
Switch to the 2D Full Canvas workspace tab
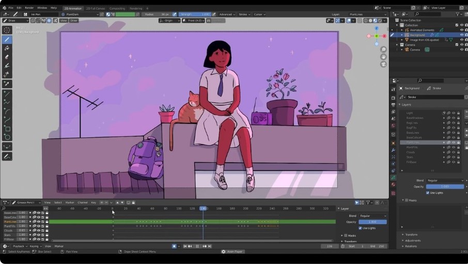click(x=96, y=8)
